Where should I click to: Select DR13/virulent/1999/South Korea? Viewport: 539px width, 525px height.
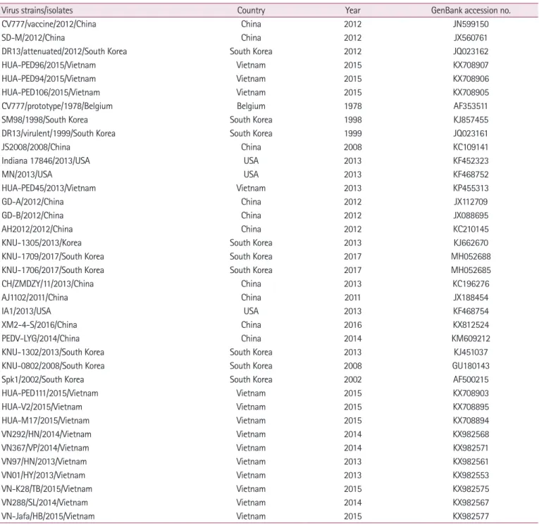pyautogui.click(x=58, y=134)
